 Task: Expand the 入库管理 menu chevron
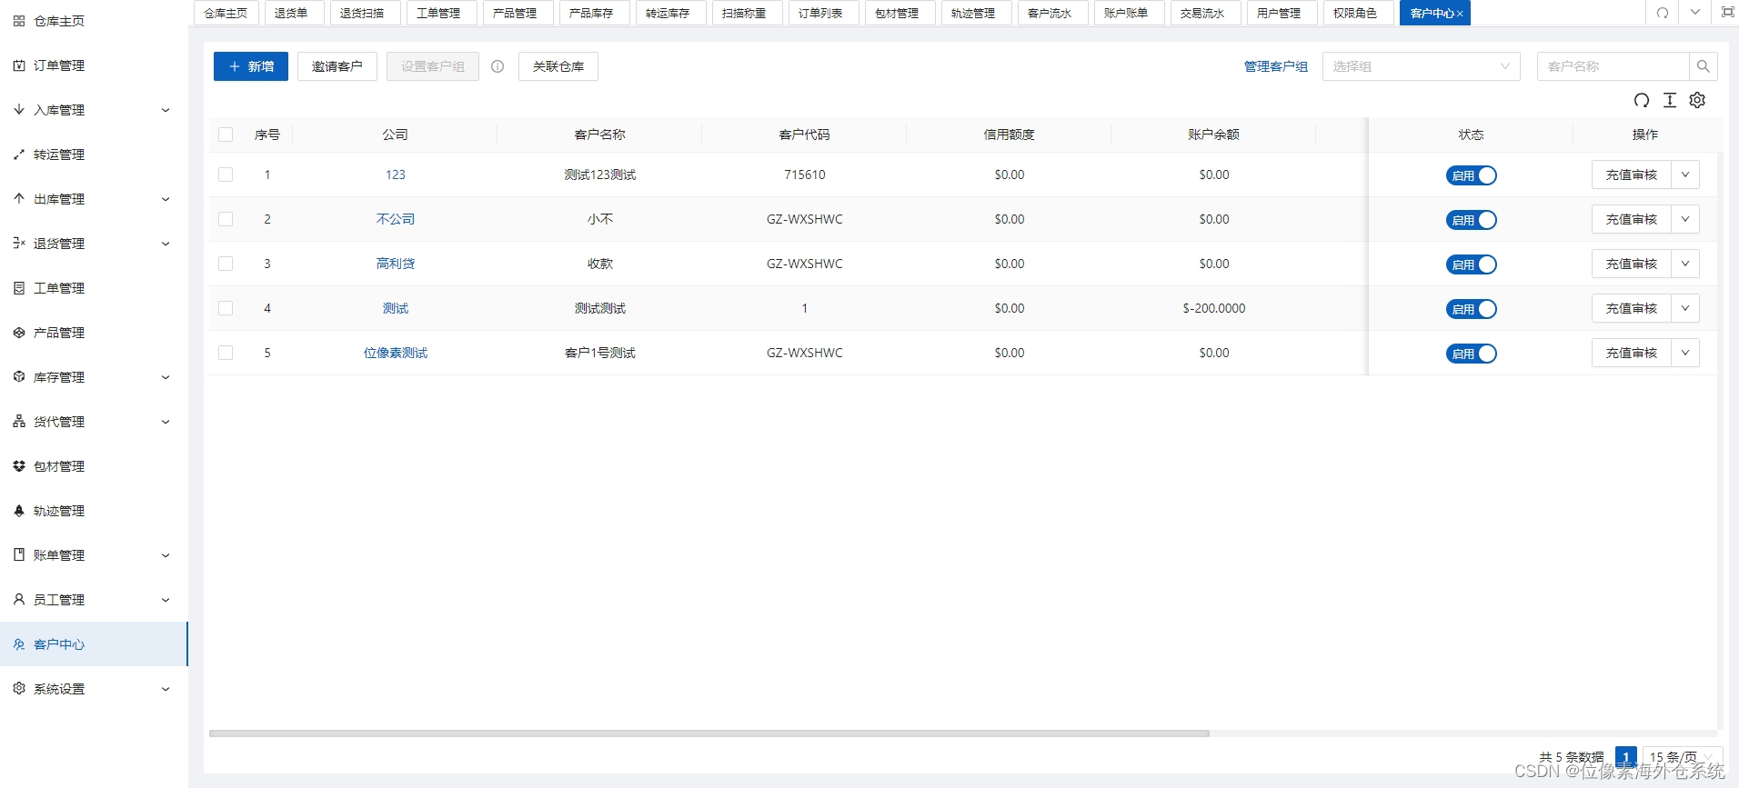[166, 110]
